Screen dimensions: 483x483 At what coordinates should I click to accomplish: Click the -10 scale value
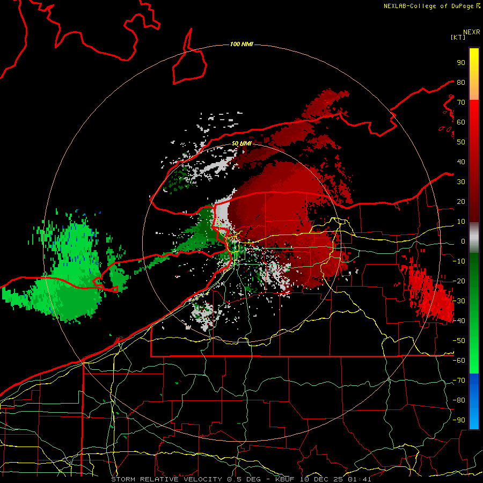click(x=459, y=261)
